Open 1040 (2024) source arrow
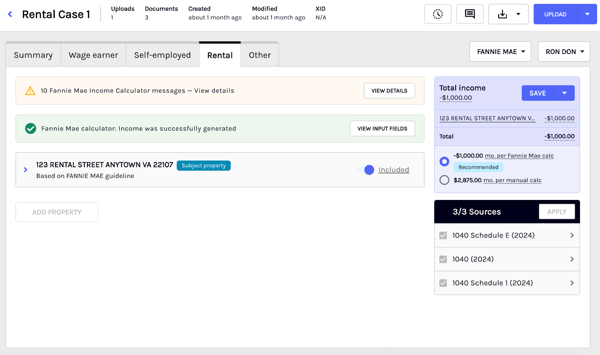This screenshot has height=355, width=600. pos(572,259)
